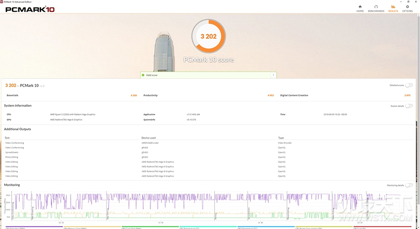Select the Video Encoder type cell

tap(285, 143)
